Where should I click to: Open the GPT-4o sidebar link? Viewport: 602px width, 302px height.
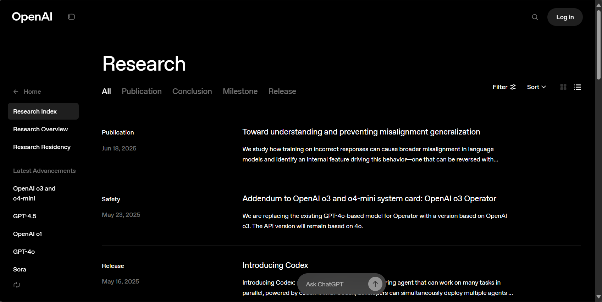(24, 252)
